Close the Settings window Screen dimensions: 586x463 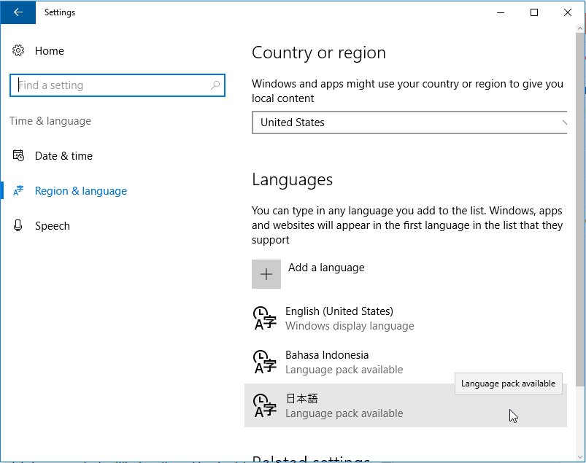(567, 12)
